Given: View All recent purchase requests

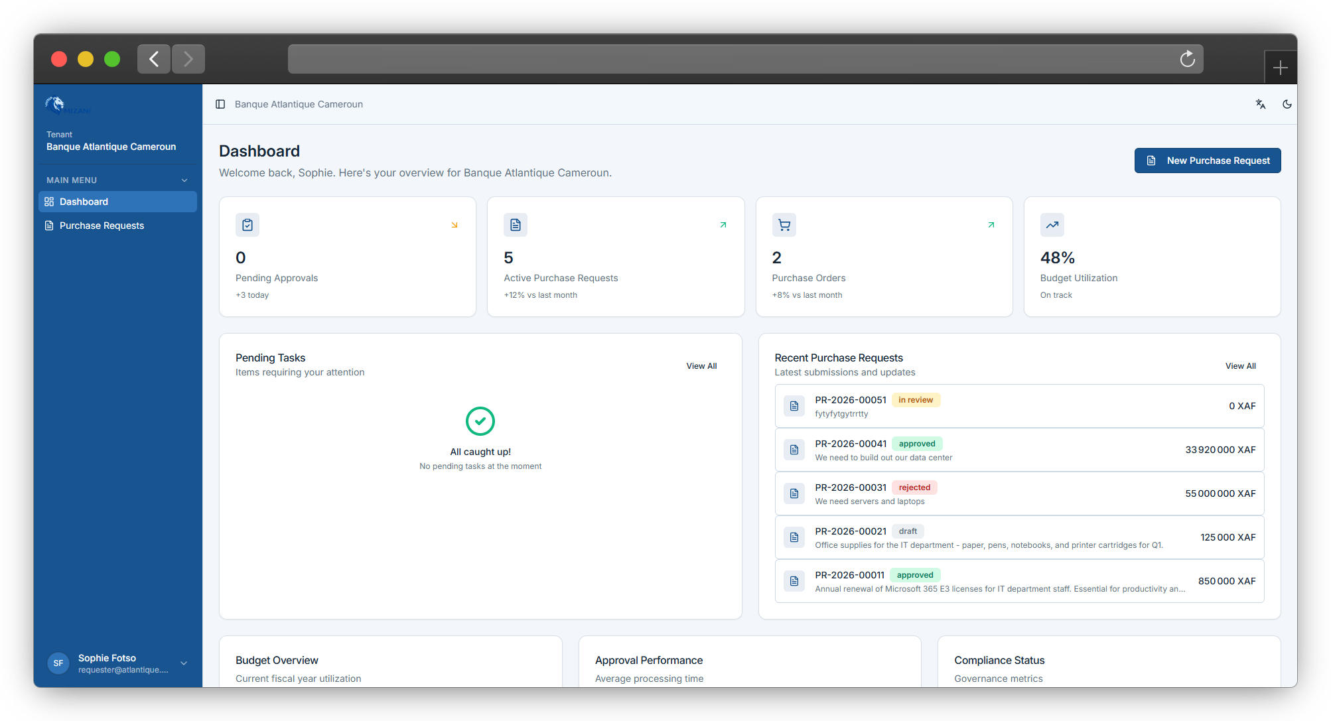Looking at the screenshot, I should coord(1240,365).
